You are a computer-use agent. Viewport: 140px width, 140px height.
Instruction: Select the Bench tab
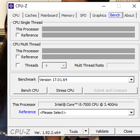tap(115, 15)
